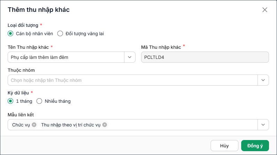The image size is (277, 155).
Task: Click the Mẫu liên kết field label
Action: [x=21, y=115]
